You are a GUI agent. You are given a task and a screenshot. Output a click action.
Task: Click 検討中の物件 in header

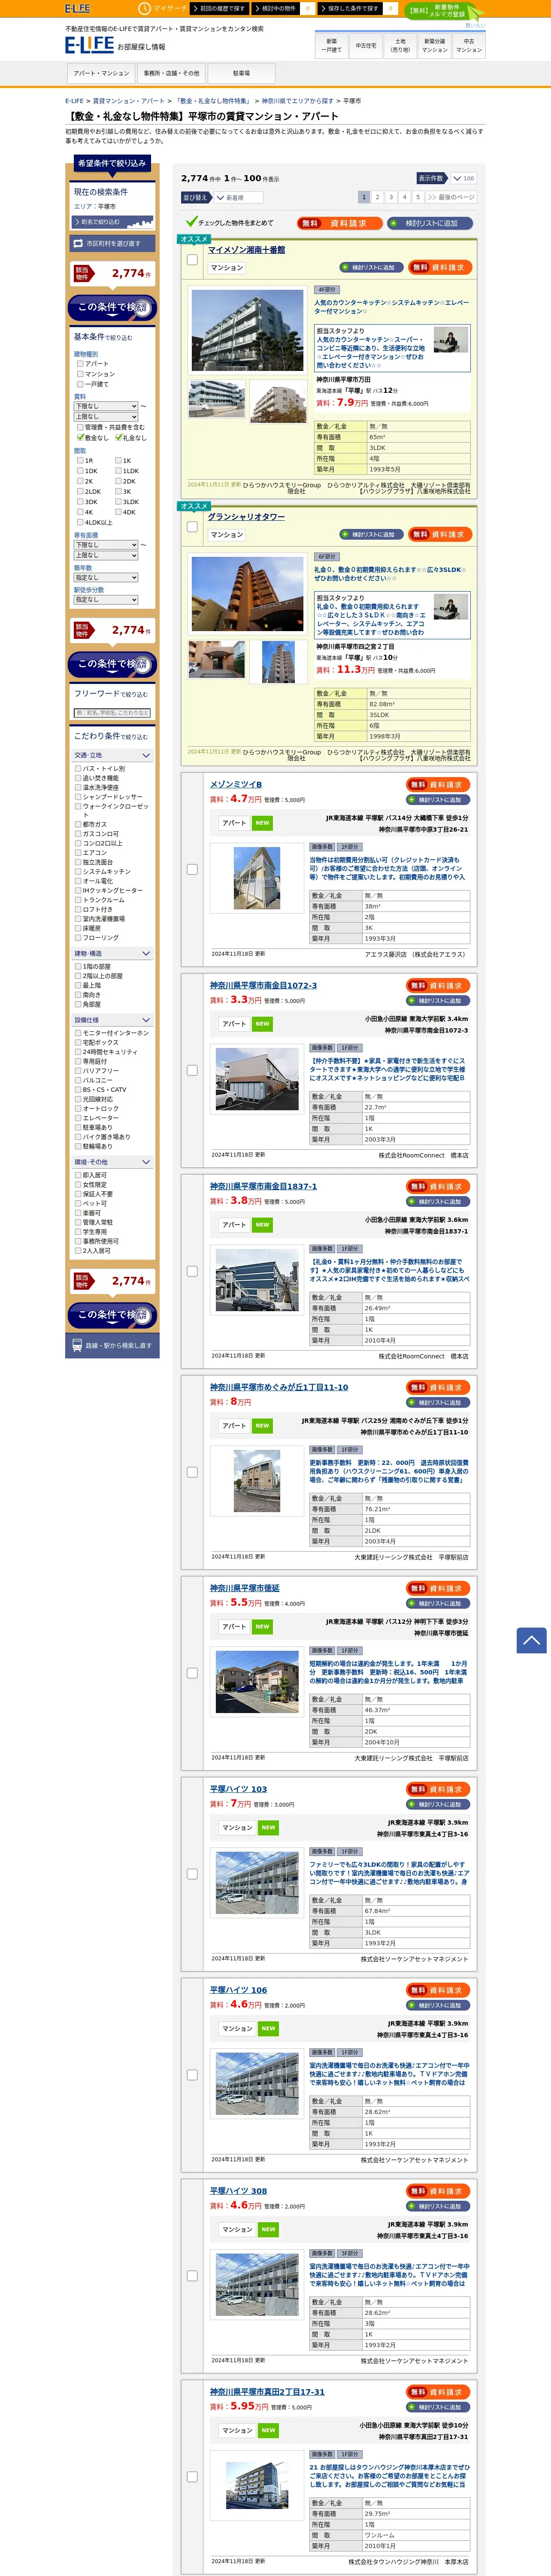[277, 8]
